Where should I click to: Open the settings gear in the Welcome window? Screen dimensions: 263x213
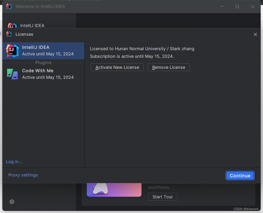pyautogui.click(x=12, y=202)
